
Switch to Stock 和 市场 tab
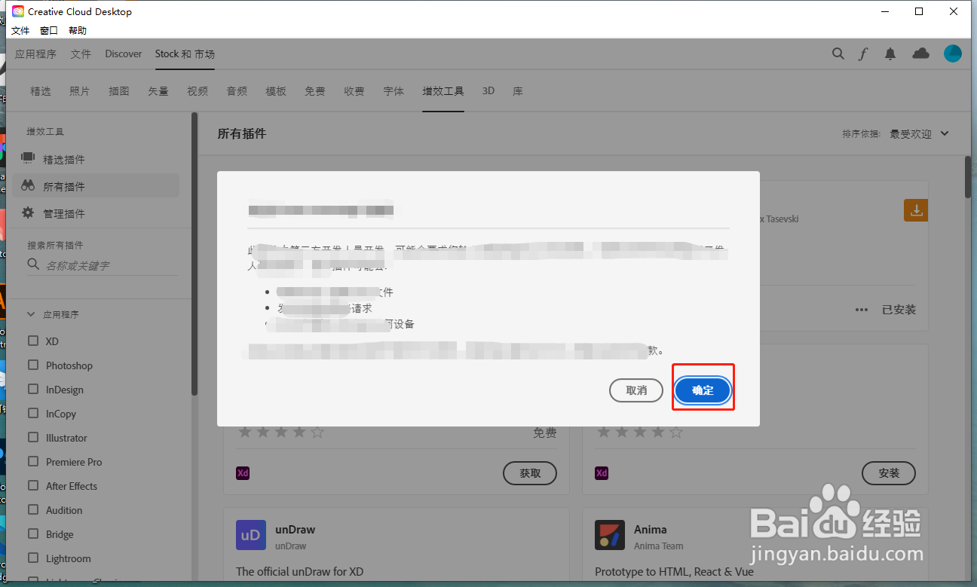tap(185, 54)
